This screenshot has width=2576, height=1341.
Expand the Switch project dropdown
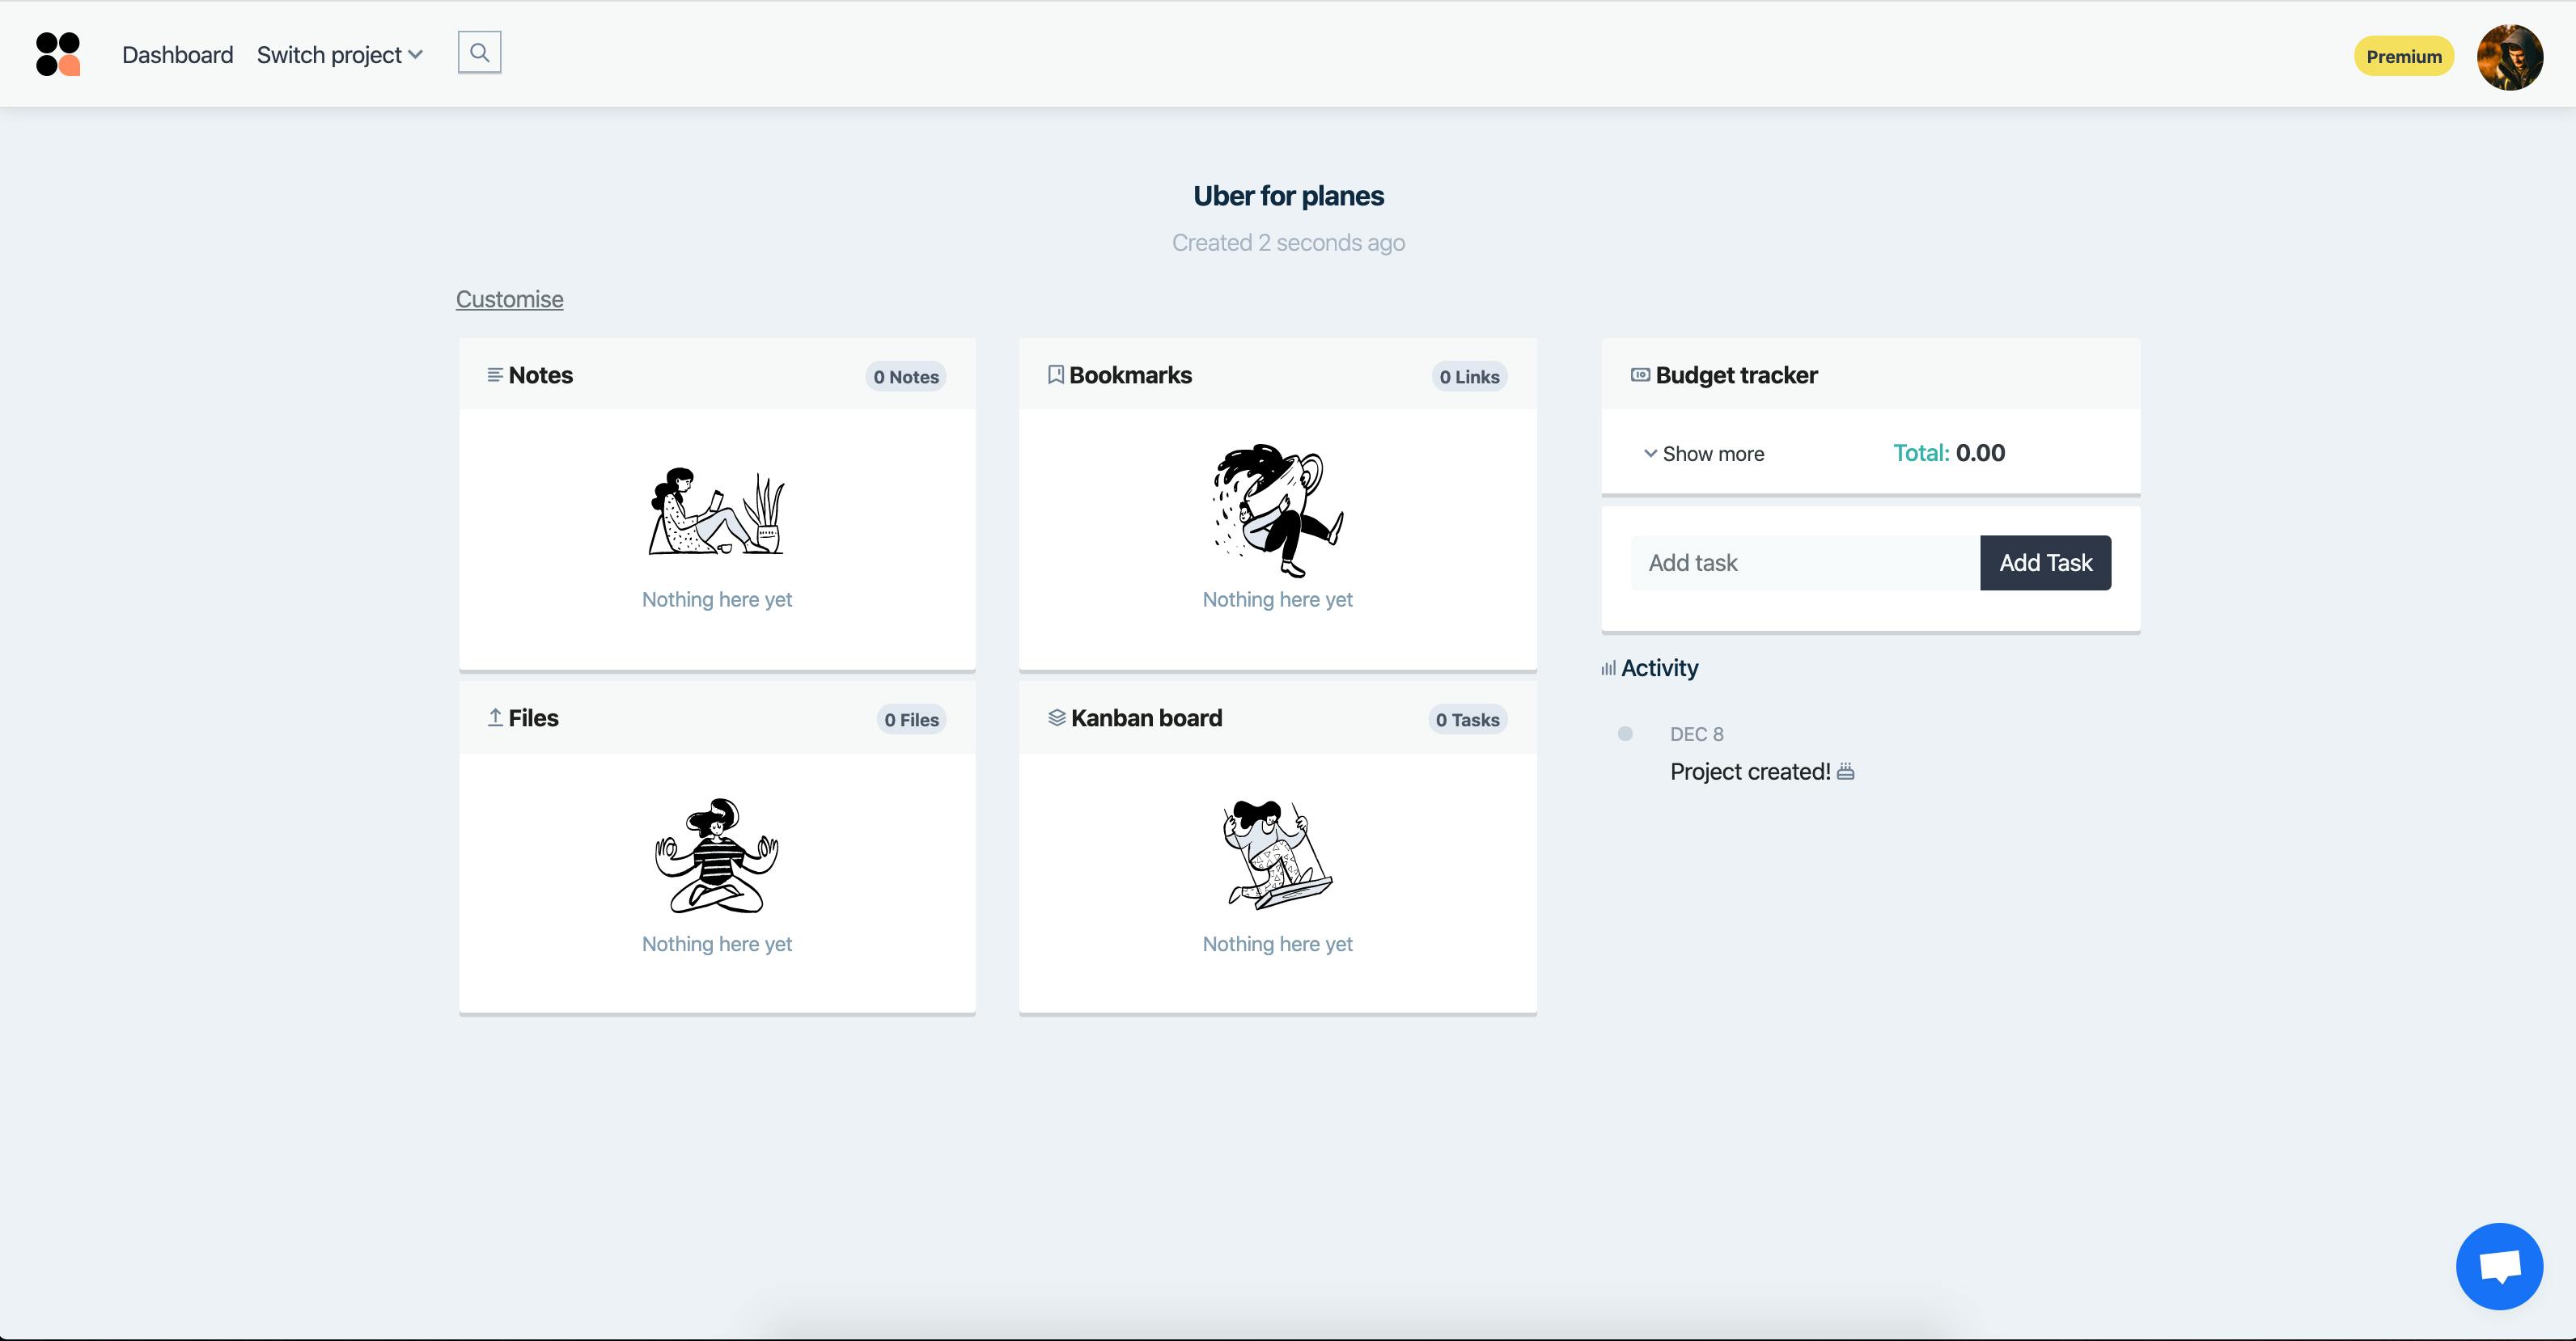pos(340,55)
